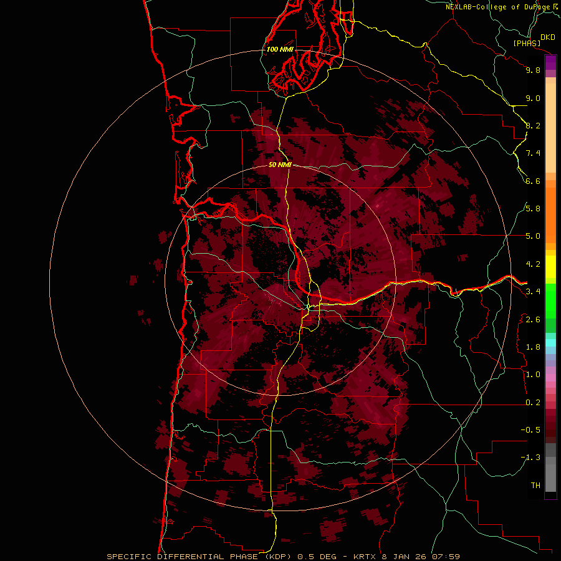
Task: Click the yellow band of the color scale
Action: click(x=550, y=267)
